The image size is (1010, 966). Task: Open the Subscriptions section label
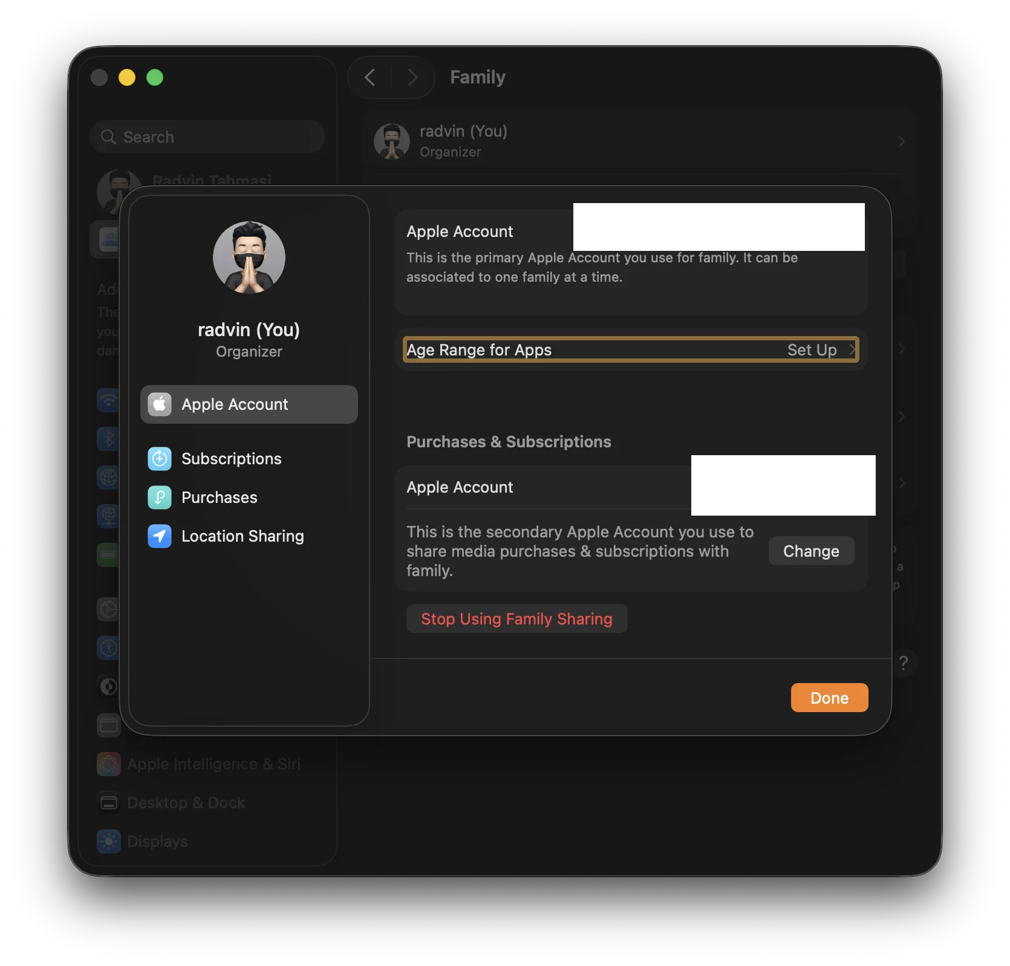coord(232,459)
